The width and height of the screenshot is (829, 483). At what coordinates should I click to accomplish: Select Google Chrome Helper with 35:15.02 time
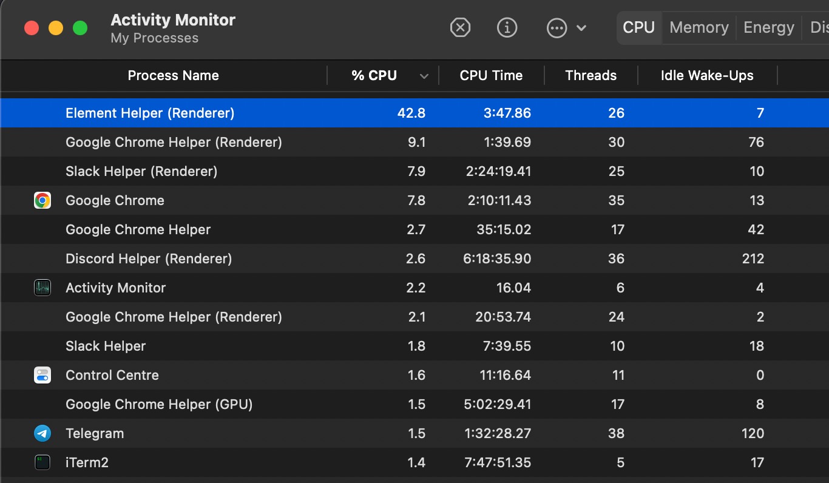(x=138, y=229)
